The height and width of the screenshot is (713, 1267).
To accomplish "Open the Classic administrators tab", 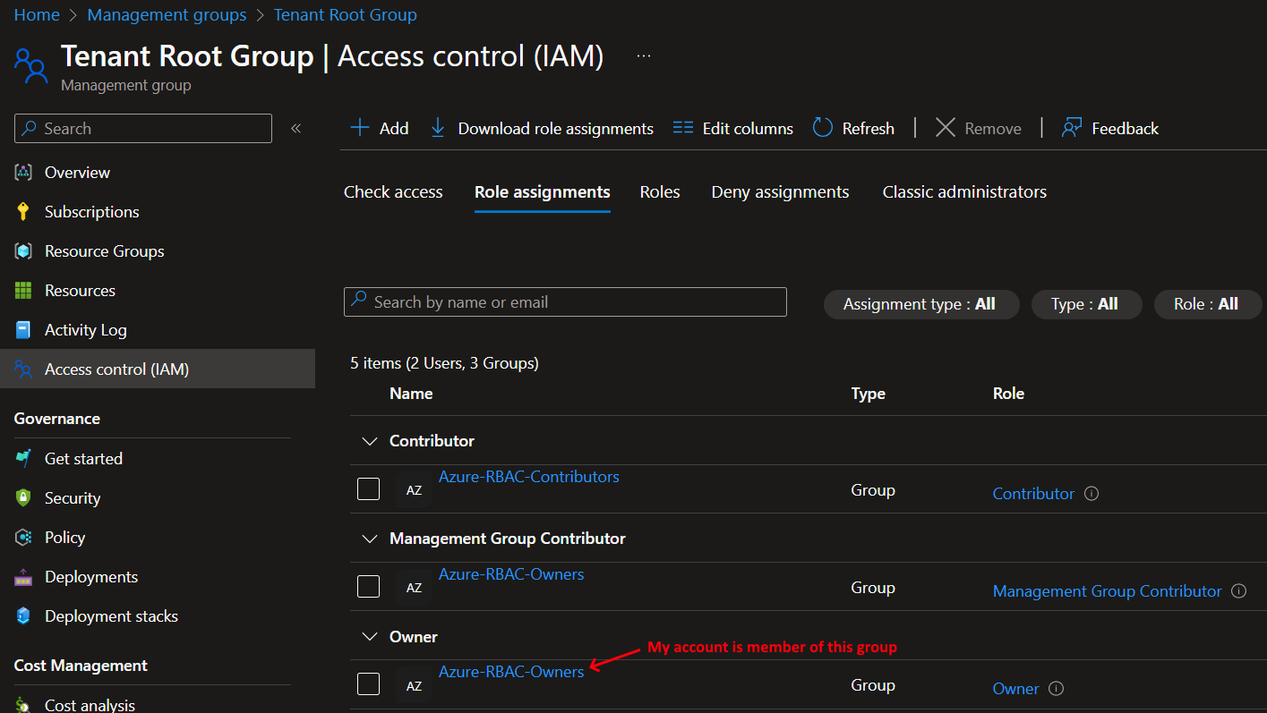I will tap(964, 191).
